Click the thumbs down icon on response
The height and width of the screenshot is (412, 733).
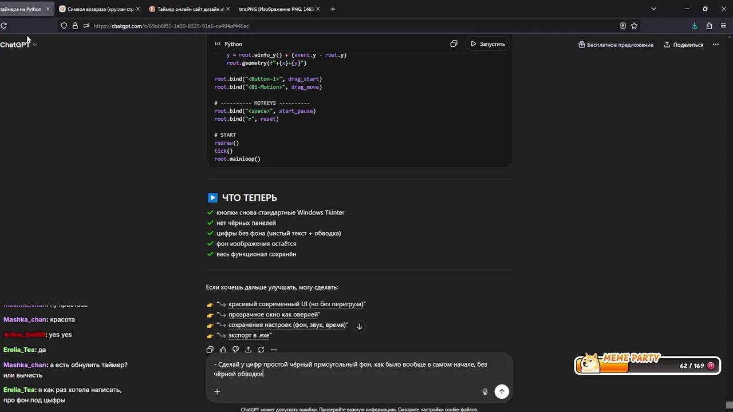click(x=235, y=350)
